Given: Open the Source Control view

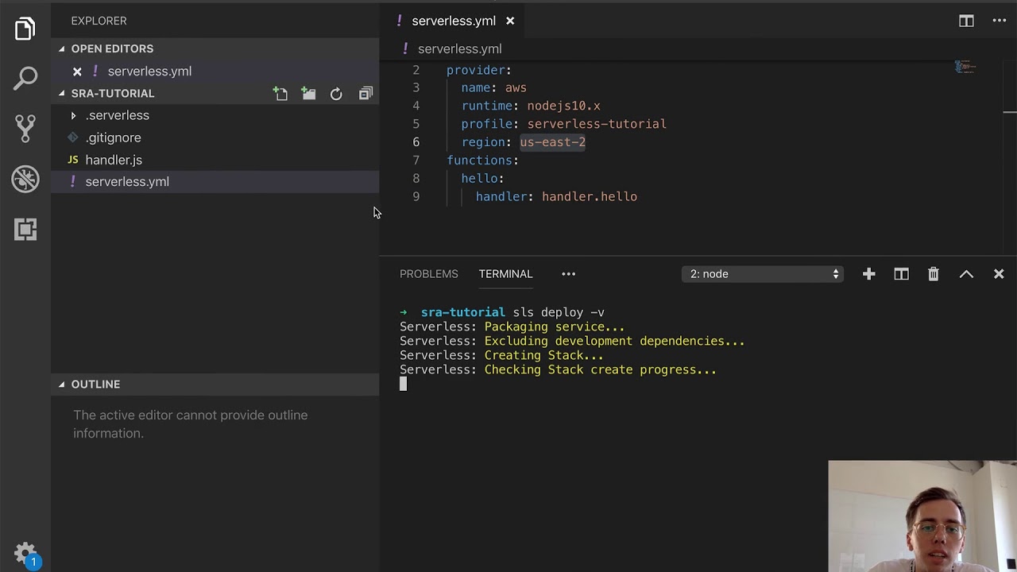Looking at the screenshot, I should [25, 129].
